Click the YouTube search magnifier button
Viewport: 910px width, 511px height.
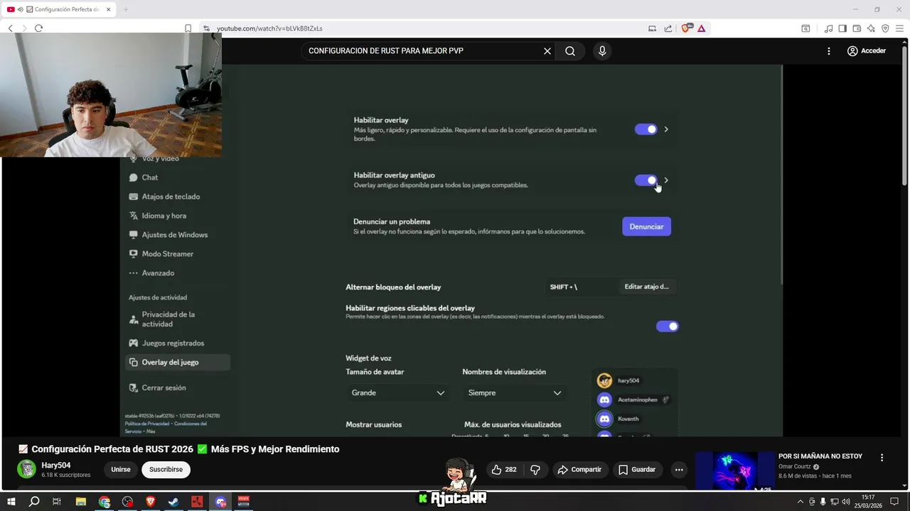pos(570,51)
